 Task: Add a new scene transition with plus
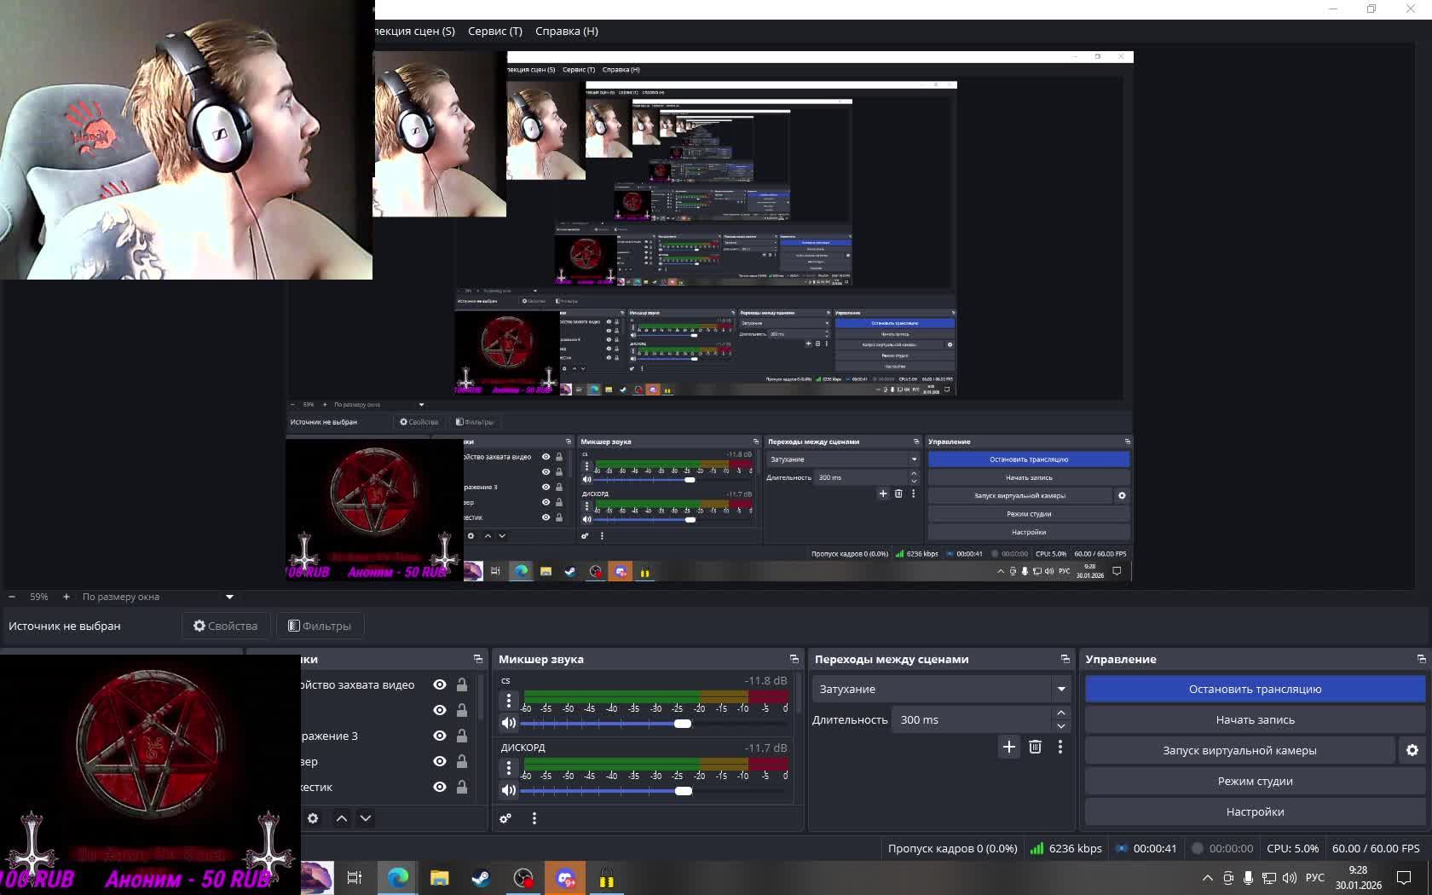tap(1008, 747)
